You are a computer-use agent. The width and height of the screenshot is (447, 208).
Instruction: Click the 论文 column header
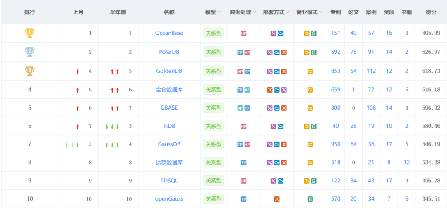tap(353, 12)
